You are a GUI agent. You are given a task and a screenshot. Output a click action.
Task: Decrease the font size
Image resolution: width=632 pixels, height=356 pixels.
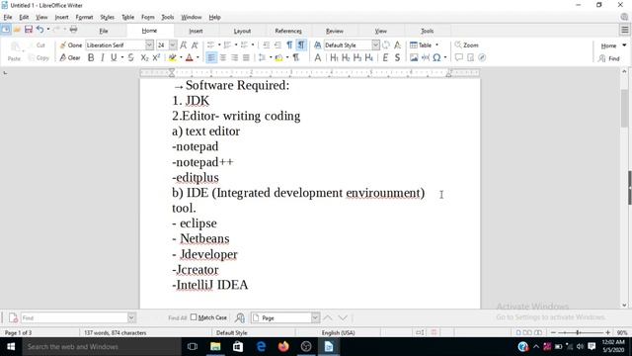pos(195,45)
